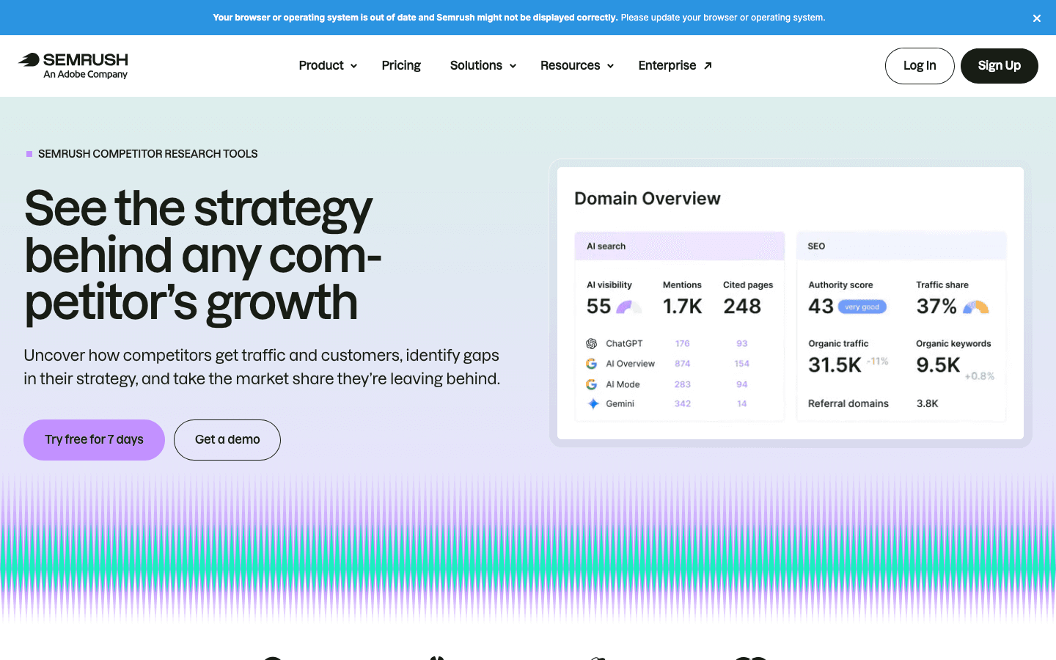This screenshot has height=660, width=1056.
Task: Expand the Resources menu chevron
Action: [x=610, y=66]
